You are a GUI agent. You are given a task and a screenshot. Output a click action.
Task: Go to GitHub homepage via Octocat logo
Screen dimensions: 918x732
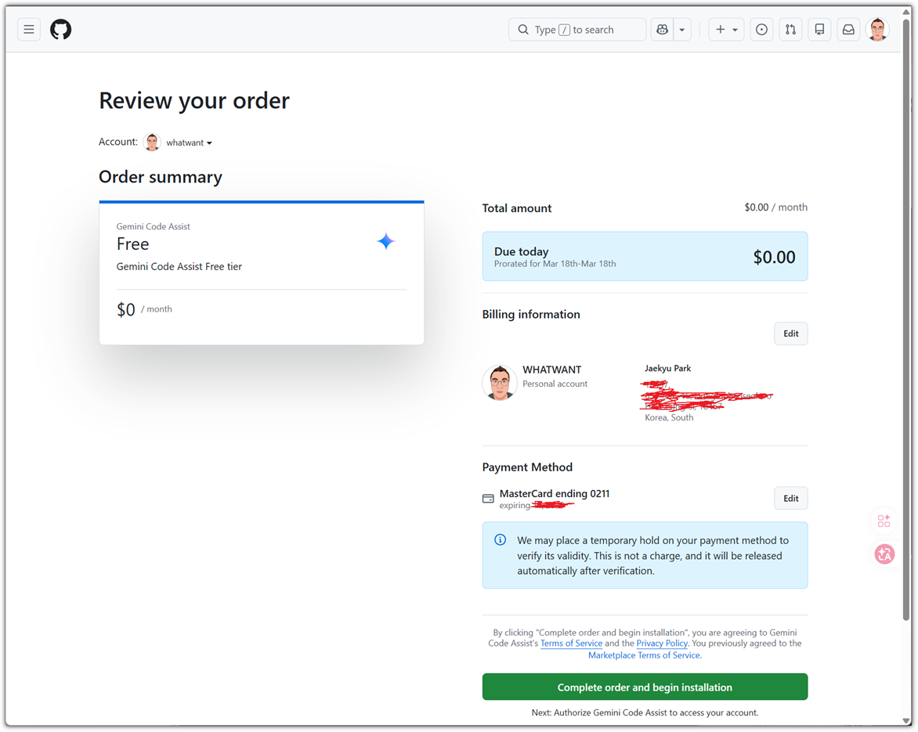click(x=61, y=29)
